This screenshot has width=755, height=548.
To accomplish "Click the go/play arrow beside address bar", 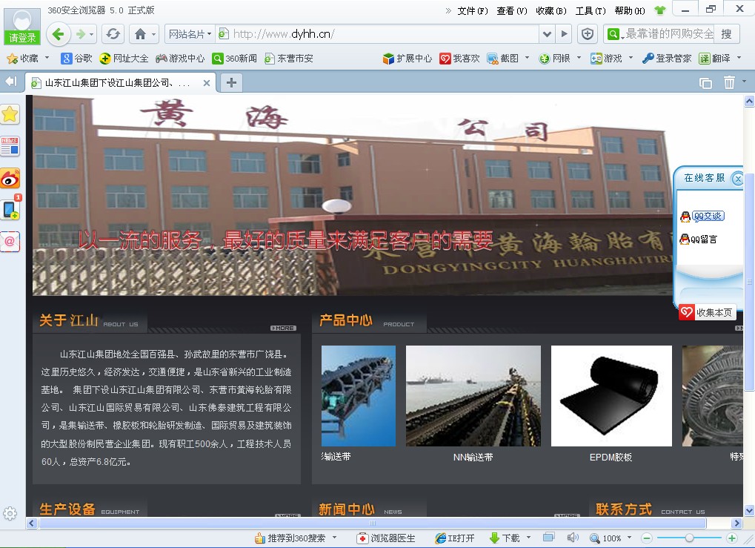I will point(564,33).
